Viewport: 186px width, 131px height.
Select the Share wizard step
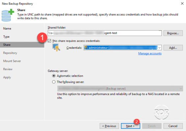pyautogui.click(x=22, y=45)
